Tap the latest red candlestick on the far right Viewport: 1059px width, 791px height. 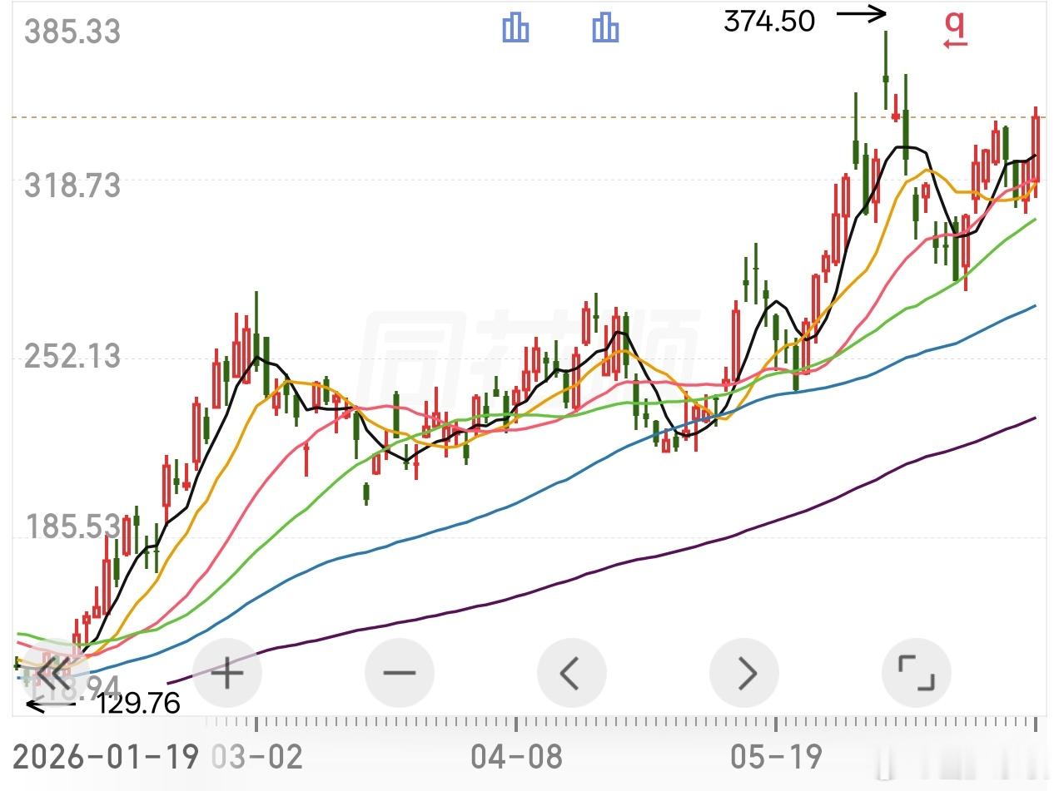[1037, 152]
